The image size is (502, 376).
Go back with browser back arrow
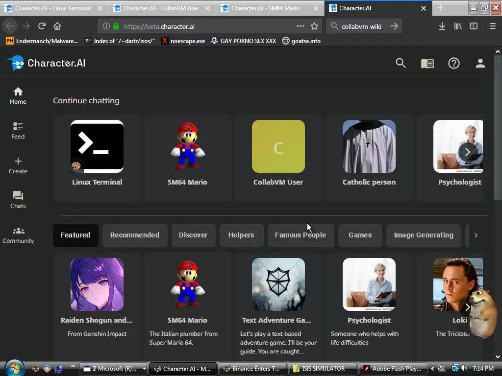(10, 26)
